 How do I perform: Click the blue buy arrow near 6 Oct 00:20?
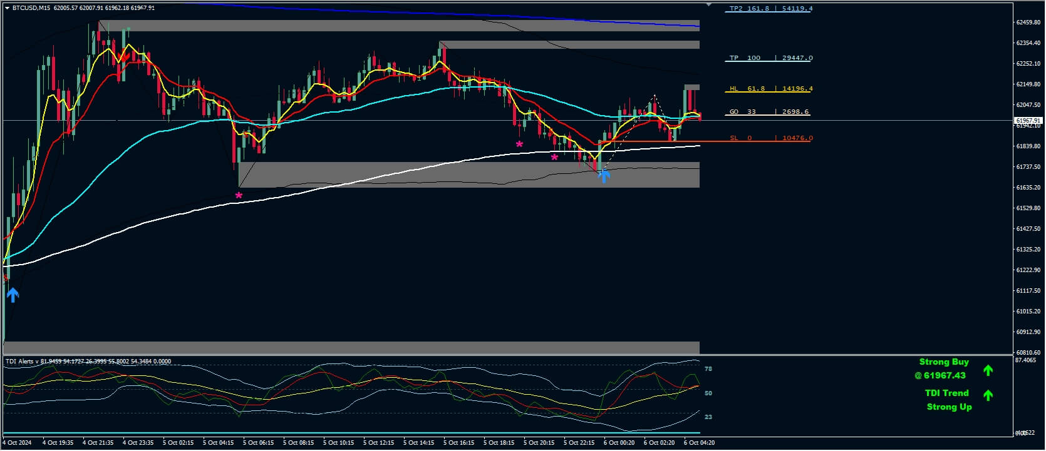604,176
